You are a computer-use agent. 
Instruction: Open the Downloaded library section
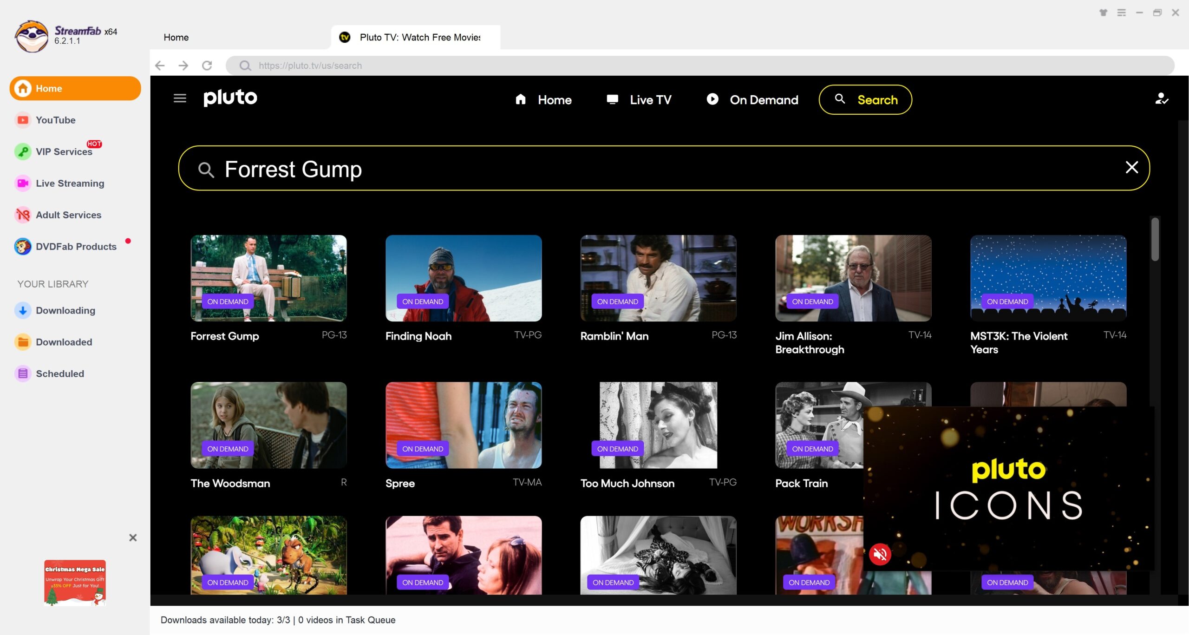point(64,342)
